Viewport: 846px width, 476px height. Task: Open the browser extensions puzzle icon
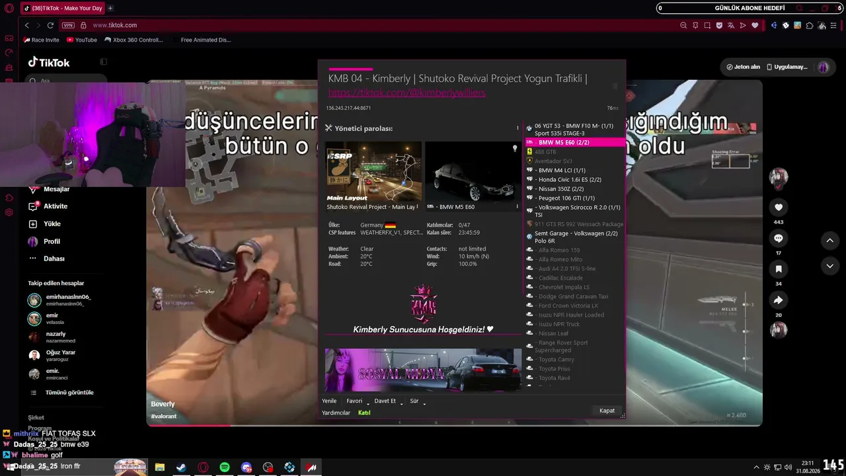tap(810, 25)
